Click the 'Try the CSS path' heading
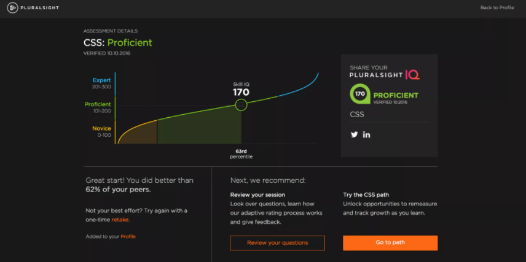This screenshot has width=526, height=262. 366,195
